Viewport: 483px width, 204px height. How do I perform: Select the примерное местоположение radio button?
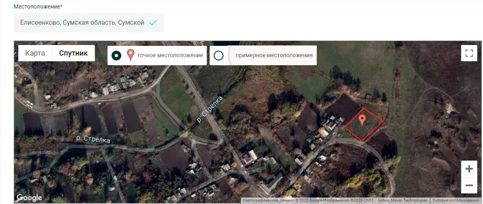click(x=218, y=56)
